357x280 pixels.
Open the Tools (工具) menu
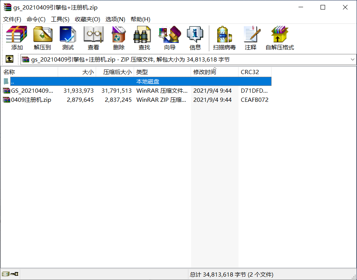[x=60, y=19]
